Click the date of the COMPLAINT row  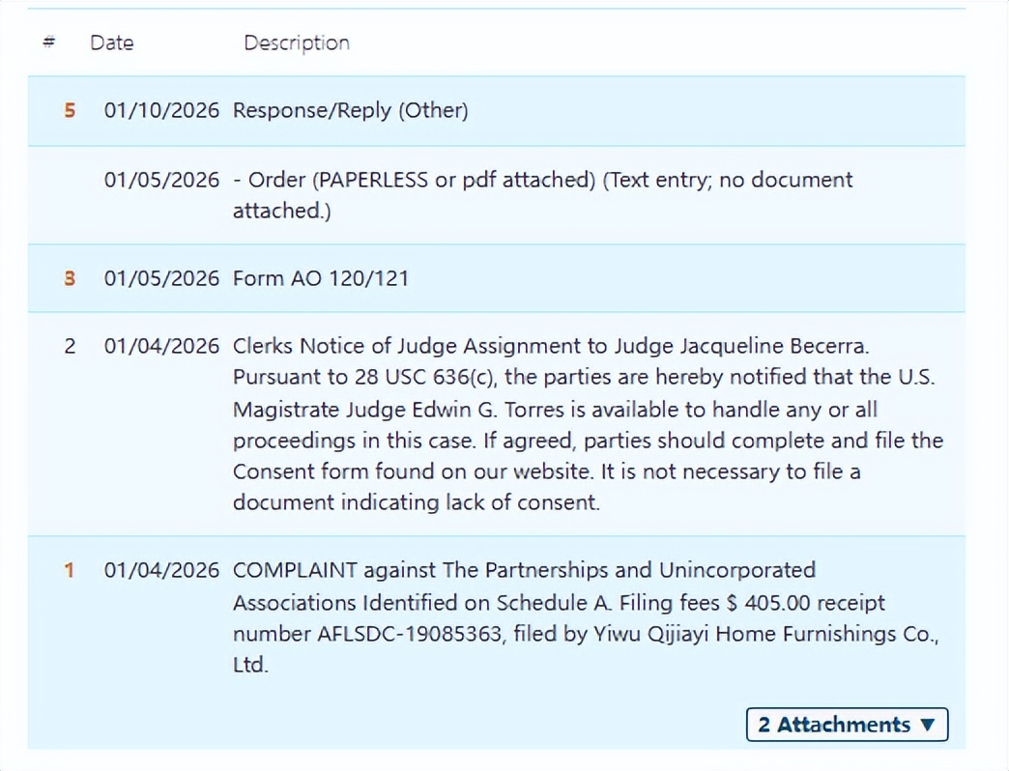click(161, 570)
